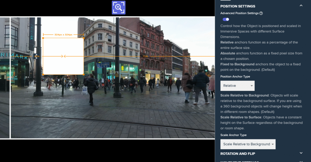The width and height of the screenshot is (311, 162).
Task: Select bottom-left orange resize handle
Action: click(x=43, y=74)
